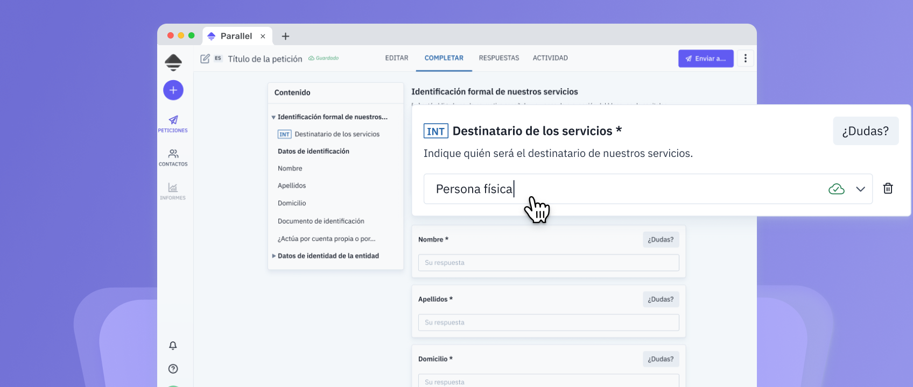Viewport: 913px width, 387px height.
Task: Click ¿Dudas? for the Apellidos field
Action: coord(661,299)
